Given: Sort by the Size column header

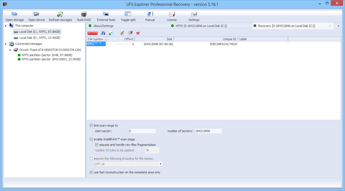Looking at the screenshot, I should pos(154,39).
